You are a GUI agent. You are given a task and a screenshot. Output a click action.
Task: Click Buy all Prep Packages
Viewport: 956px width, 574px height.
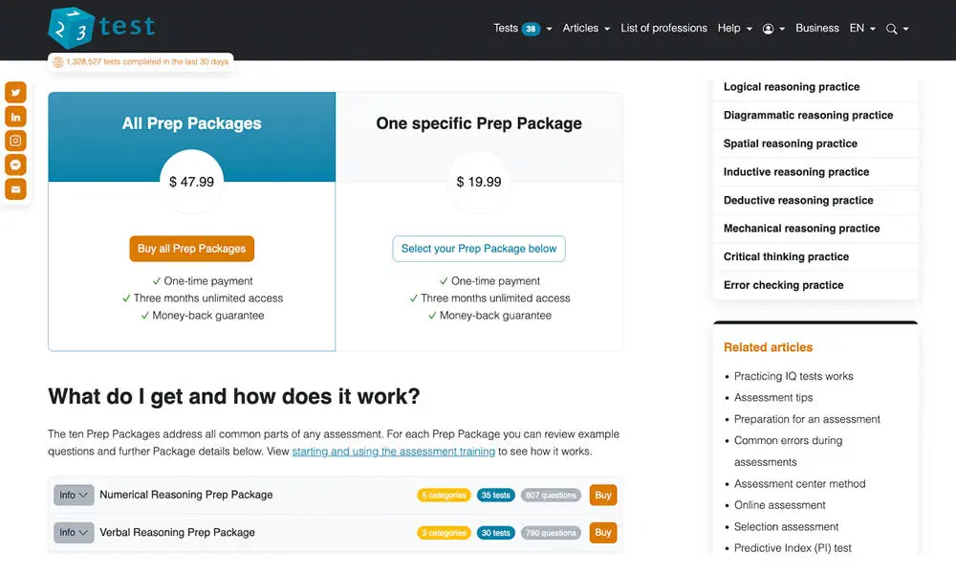(x=191, y=248)
